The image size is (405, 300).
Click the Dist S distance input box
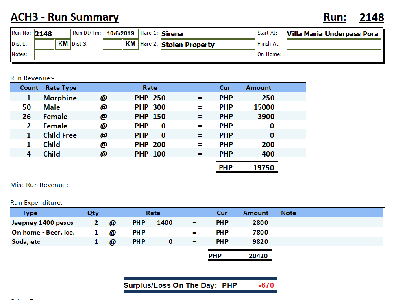click(x=112, y=44)
